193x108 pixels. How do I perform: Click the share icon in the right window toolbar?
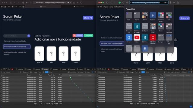(x=170, y=3)
